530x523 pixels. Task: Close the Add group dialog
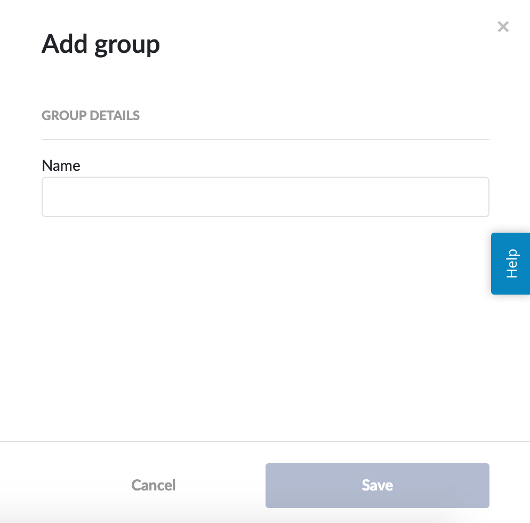pos(503,27)
